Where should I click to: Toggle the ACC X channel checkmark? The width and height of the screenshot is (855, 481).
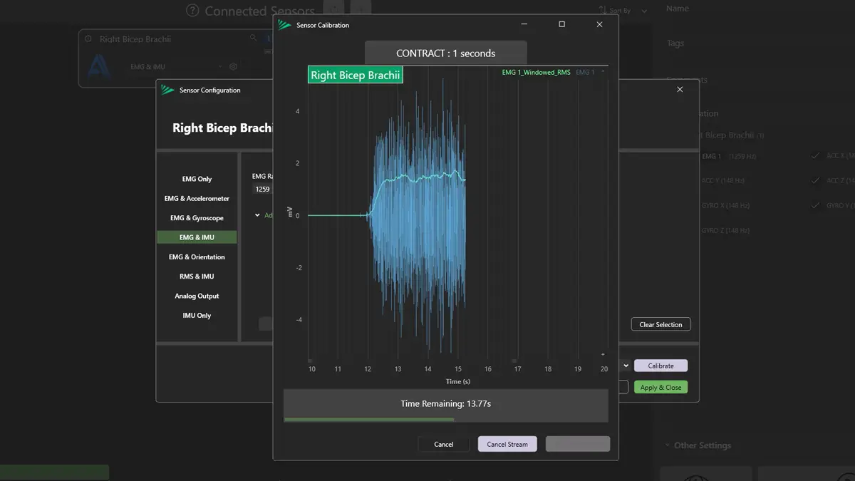click(816, 155)
